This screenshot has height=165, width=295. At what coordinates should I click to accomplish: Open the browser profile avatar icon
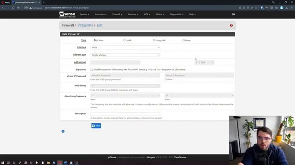(282, 8)
